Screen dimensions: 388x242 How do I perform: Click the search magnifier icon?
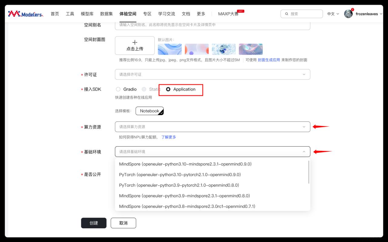(286, 14)
